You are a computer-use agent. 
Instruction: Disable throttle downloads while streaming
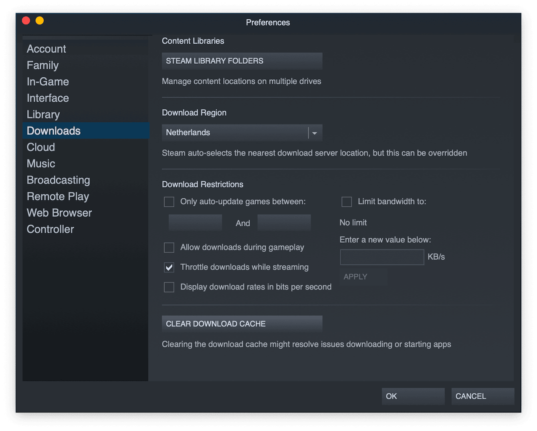[169, 267]
